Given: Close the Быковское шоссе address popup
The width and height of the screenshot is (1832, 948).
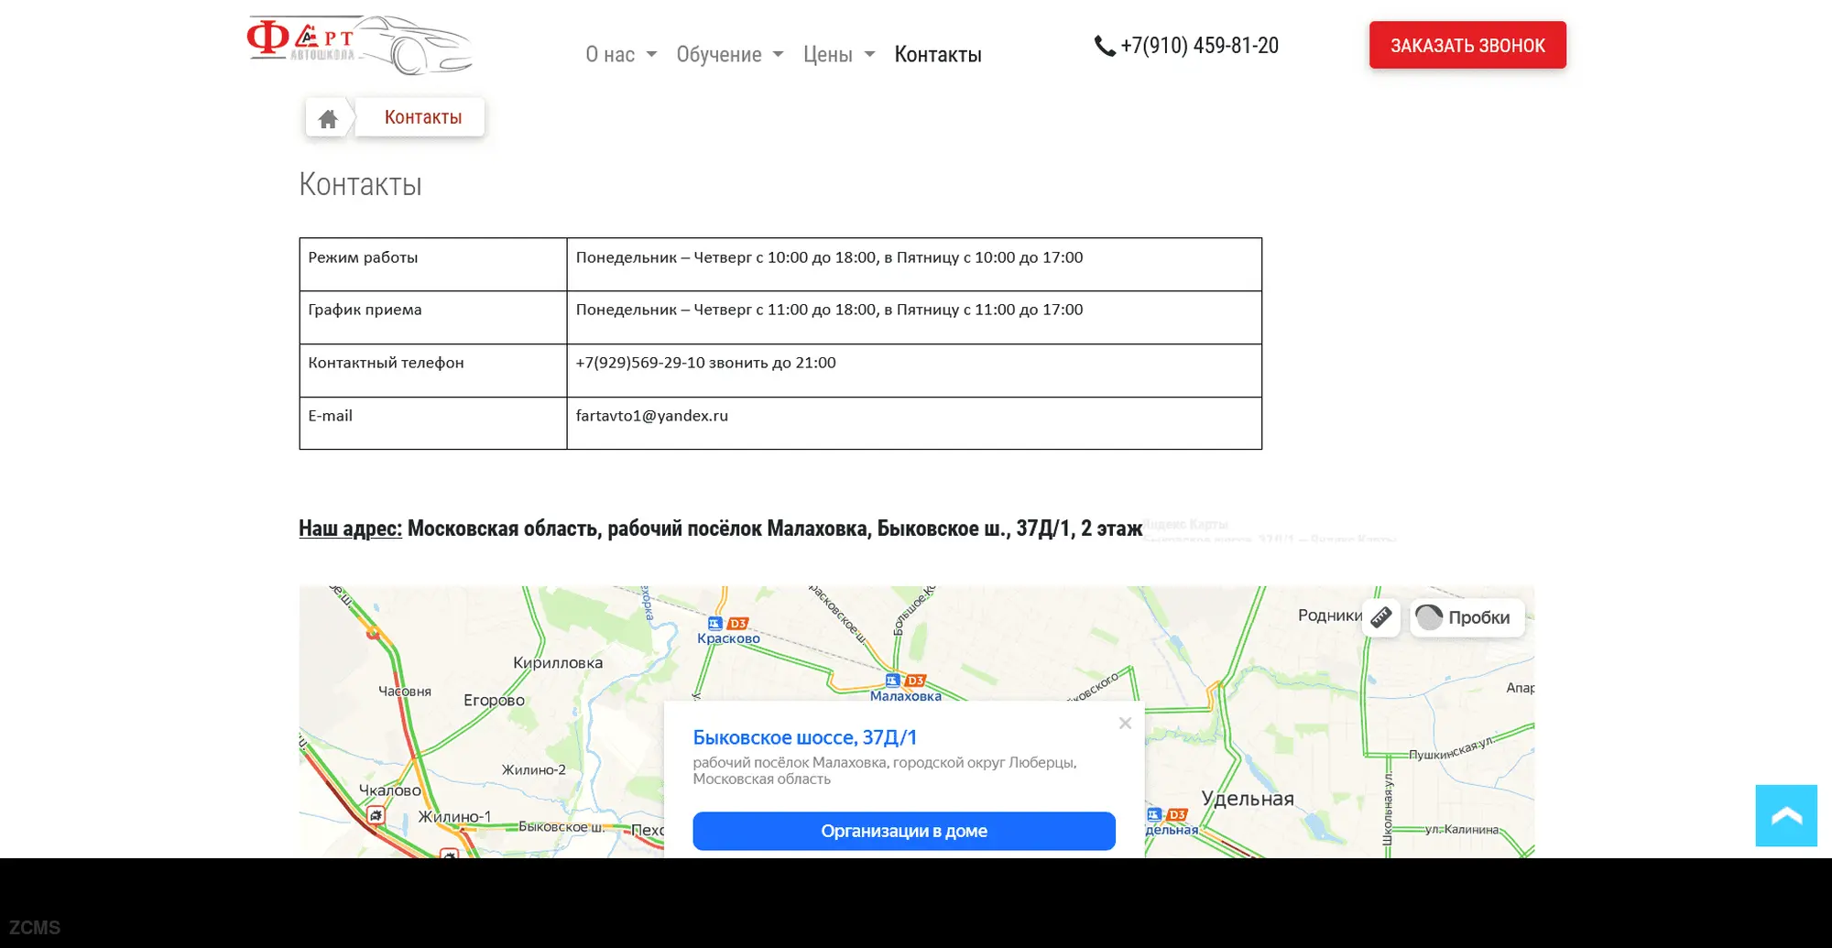Looking at the screenshot, I should click(1125, 724).
